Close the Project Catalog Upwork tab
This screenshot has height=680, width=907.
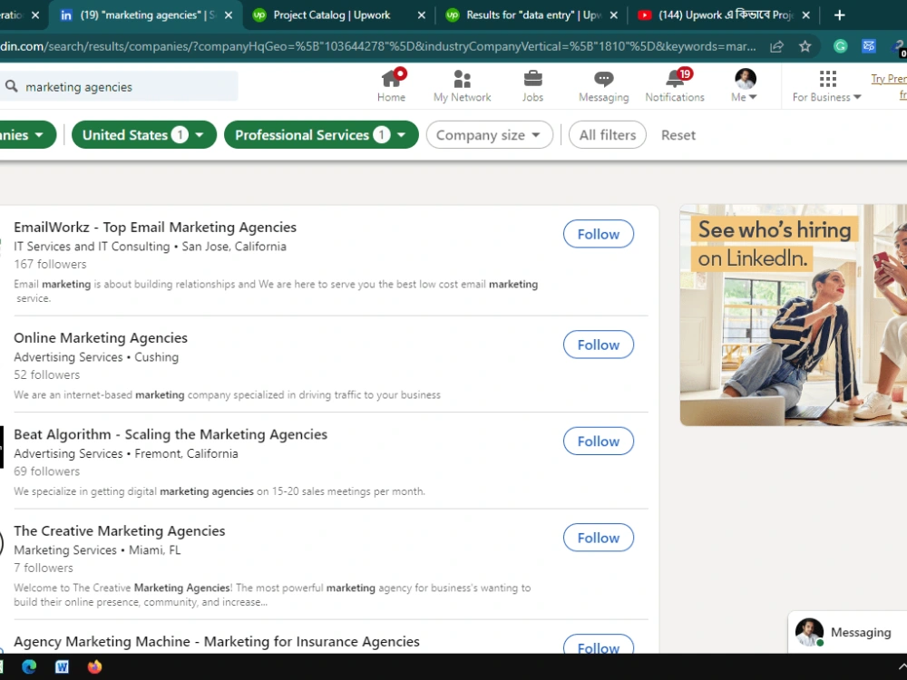(422, 15)
